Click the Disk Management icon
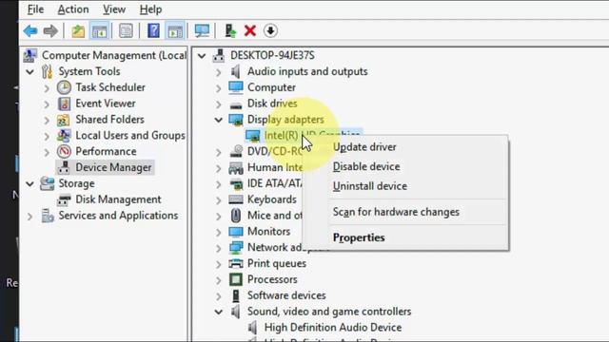The height and width of the screenshot is (342, 609). (x=64, y=199)
